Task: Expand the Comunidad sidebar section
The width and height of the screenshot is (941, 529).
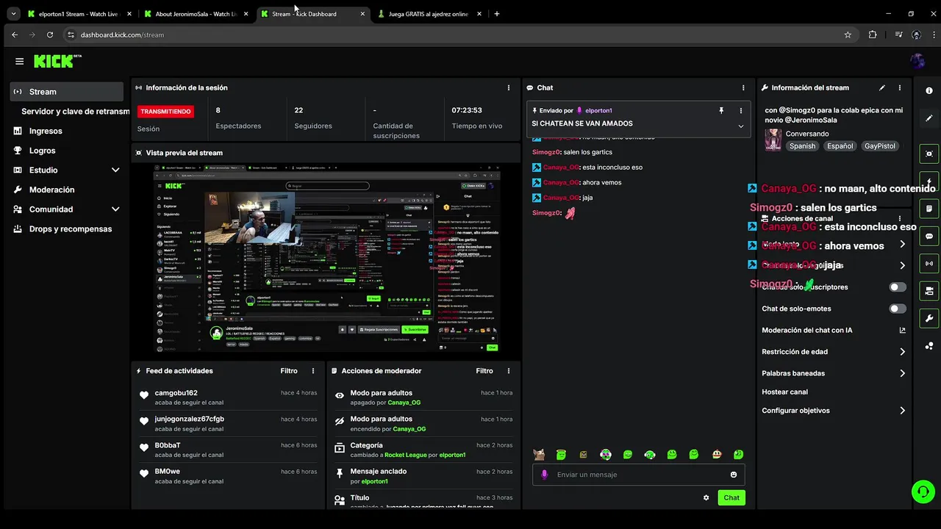Action: point(115,209)
